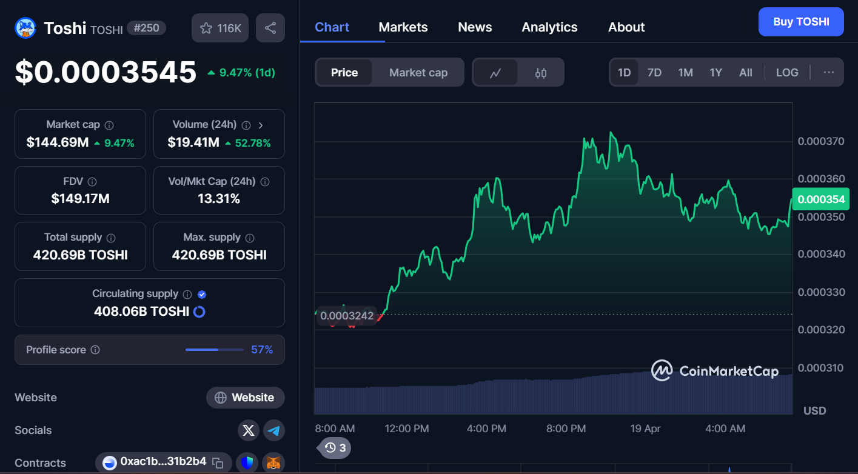The image size is (858, 474).
Task: Click the $144.69M market cap value
Action: 58,143
